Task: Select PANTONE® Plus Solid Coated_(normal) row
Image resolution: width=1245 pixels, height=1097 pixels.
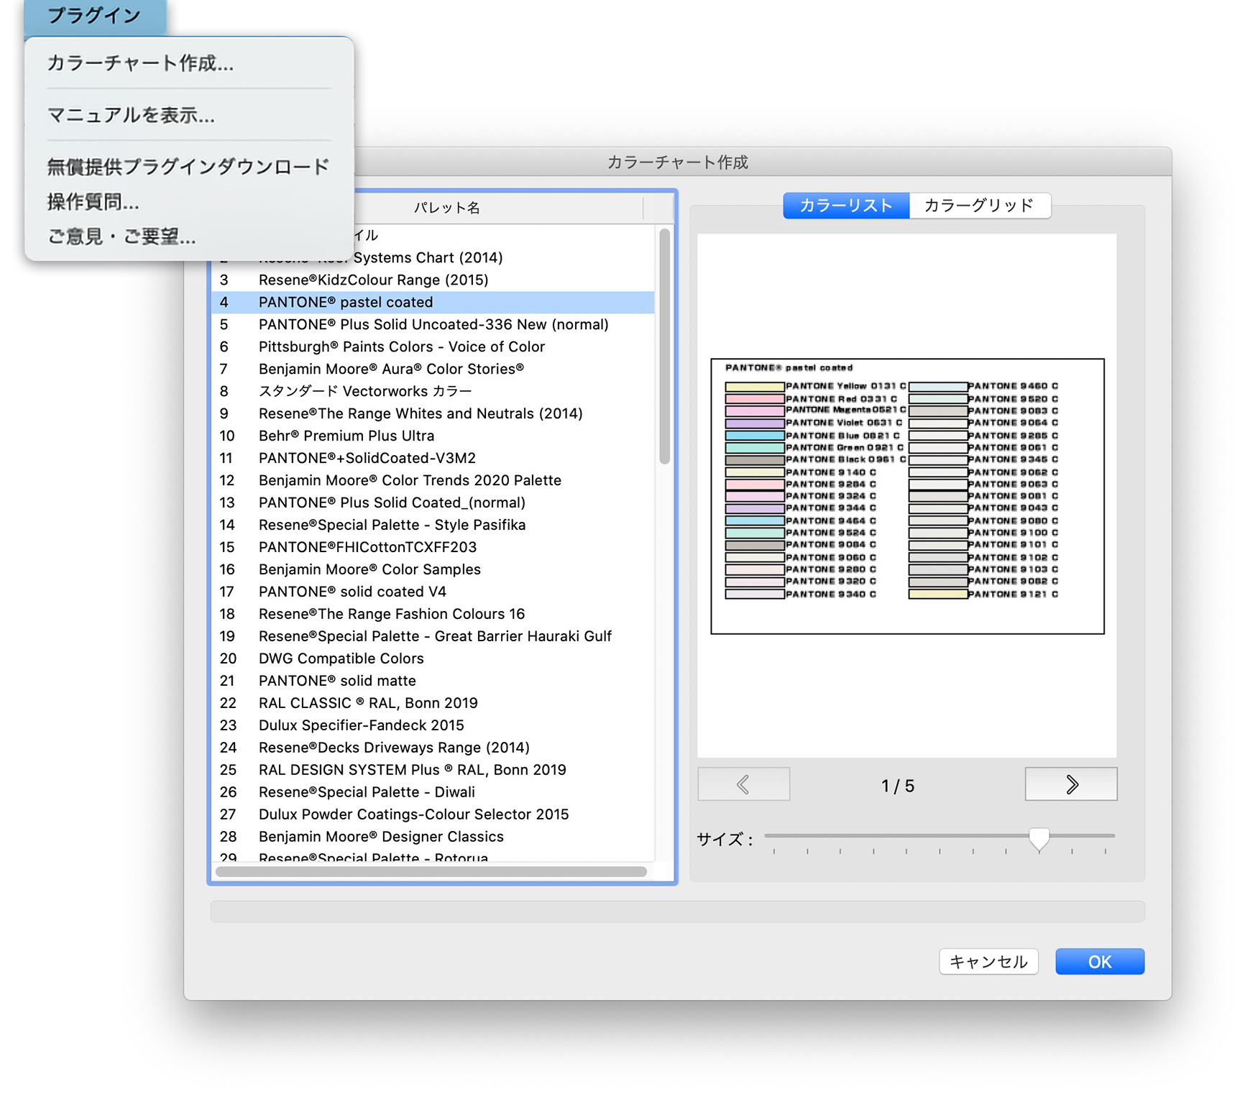Action: click(433, 503)
